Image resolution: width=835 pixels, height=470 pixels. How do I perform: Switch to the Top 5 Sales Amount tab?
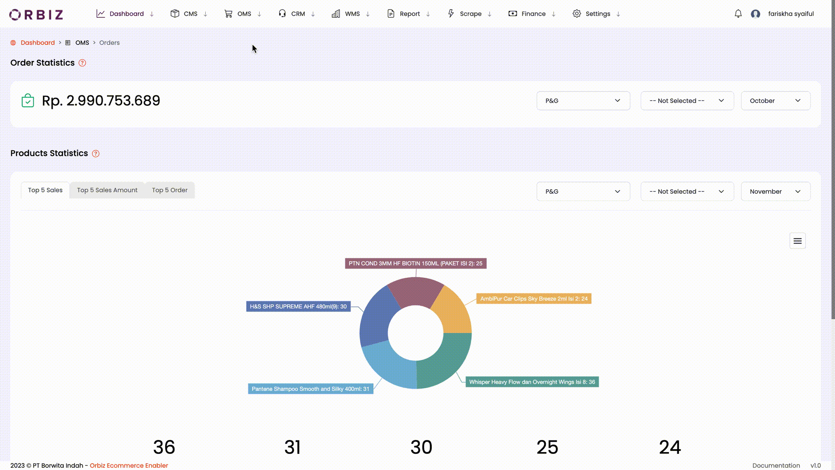[107, 190]
